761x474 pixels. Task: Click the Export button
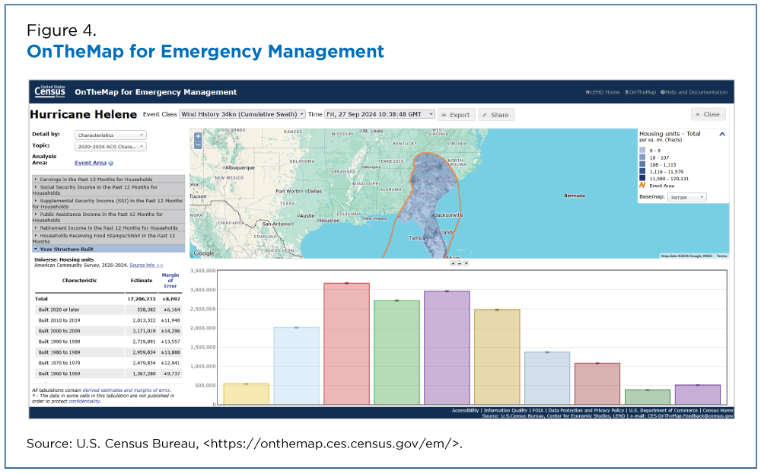tap(456, 114)
